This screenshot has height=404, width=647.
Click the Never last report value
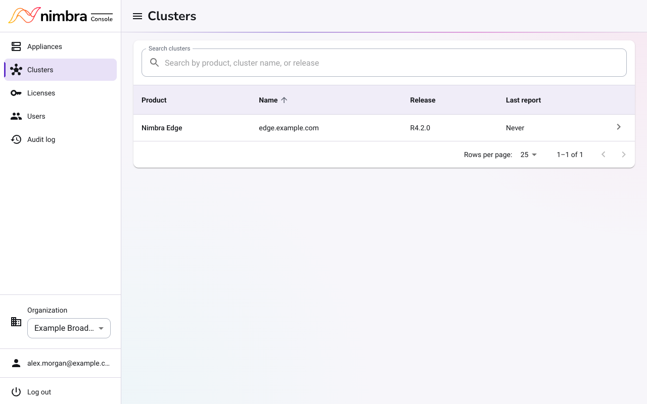[515, 128]
